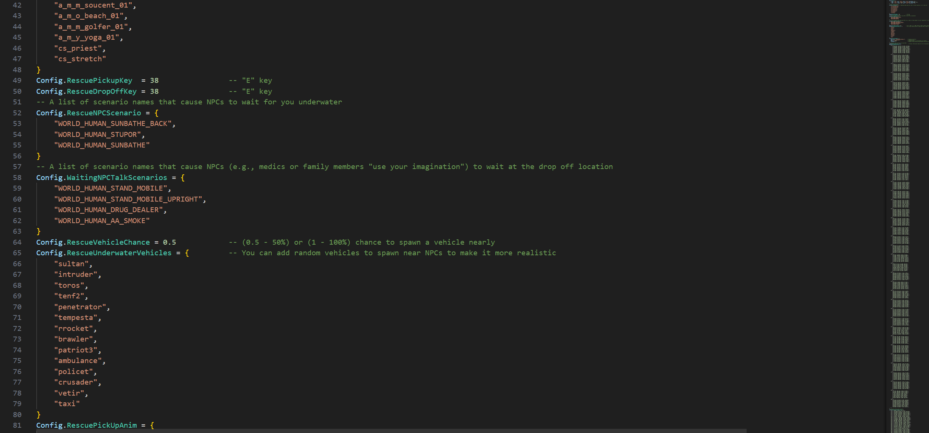The image size is (929, 433).
Task: Click the "sultan" vehicle string
Action: [x=72, y=264]
